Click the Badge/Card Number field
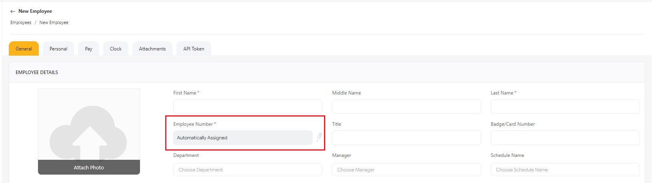 (x=565, y=138)
